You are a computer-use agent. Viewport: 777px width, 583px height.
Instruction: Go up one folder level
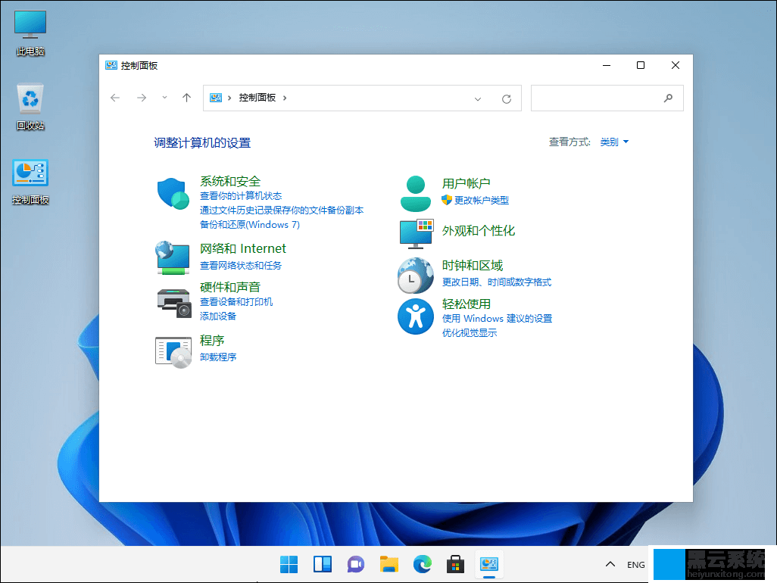coord(187,98)
